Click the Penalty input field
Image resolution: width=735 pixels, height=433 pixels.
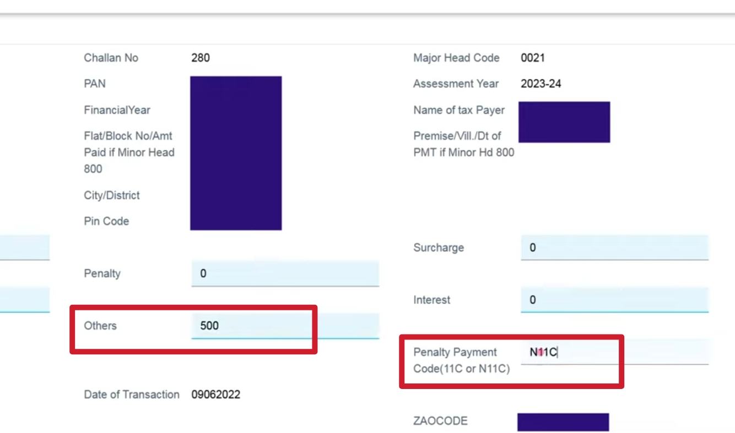point(285,273)
